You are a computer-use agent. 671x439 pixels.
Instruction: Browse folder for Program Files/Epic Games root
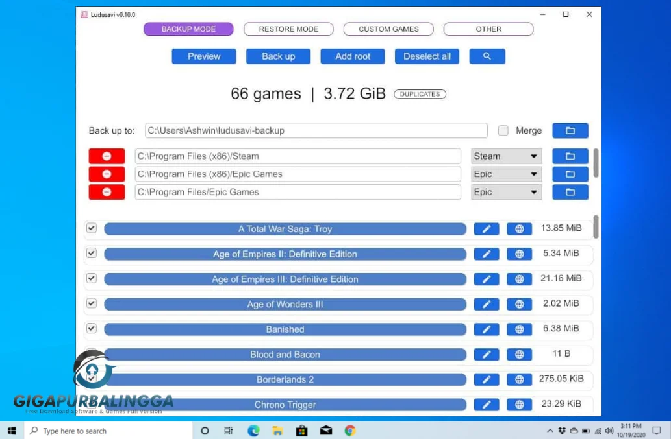click(x=570, y=192)
